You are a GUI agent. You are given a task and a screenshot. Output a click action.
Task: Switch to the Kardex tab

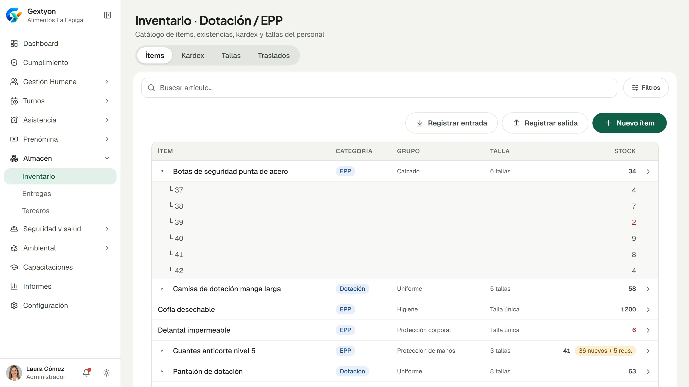tap(193, 55)
